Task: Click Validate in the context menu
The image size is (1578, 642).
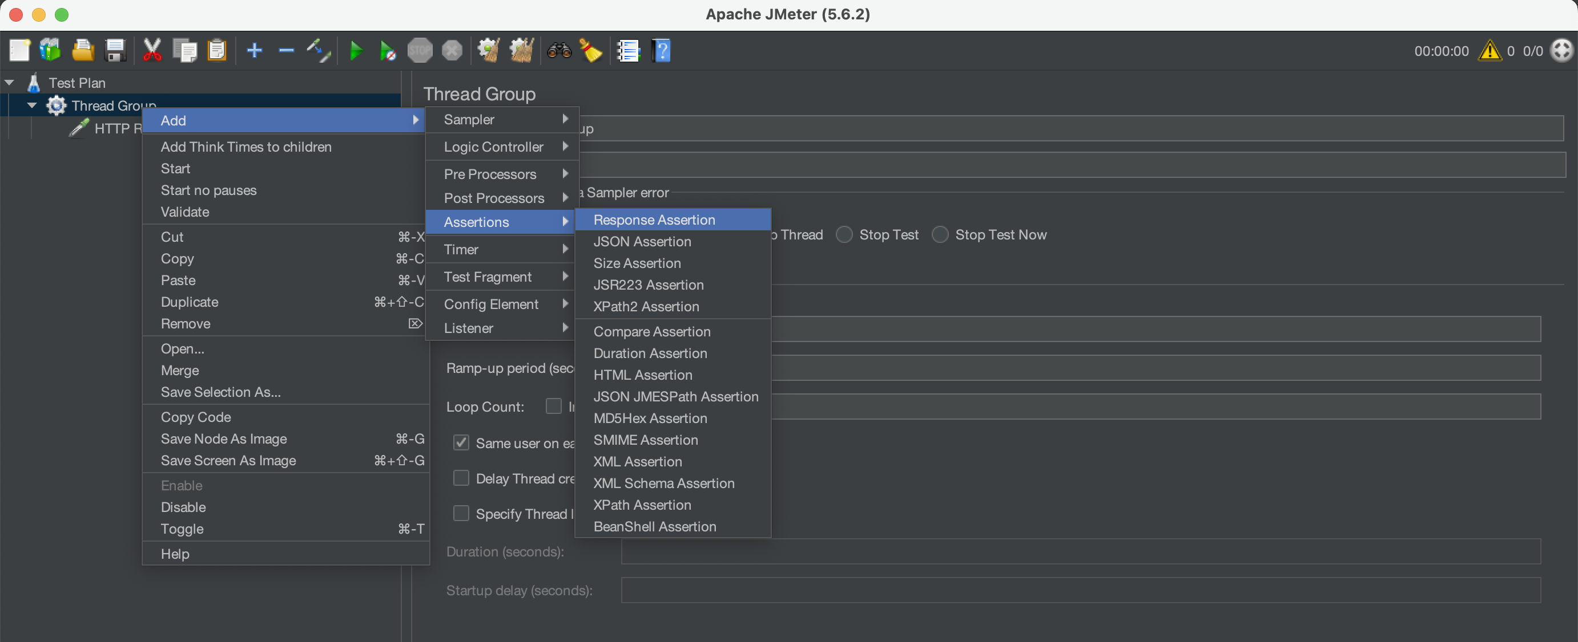Action: pos(185,212)
